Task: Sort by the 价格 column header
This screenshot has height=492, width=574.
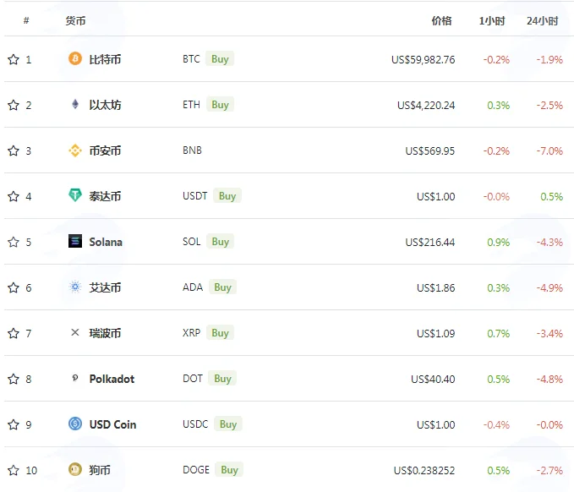Action: pyautogui.click(x=441, y=21)
